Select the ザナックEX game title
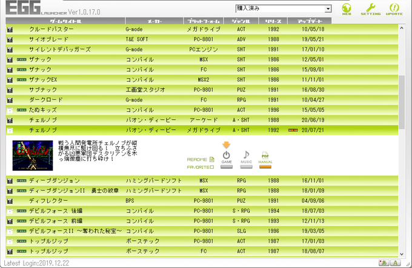Image resolution: width=412 pixels, height=268 pixels. click(x=43, y=79)
